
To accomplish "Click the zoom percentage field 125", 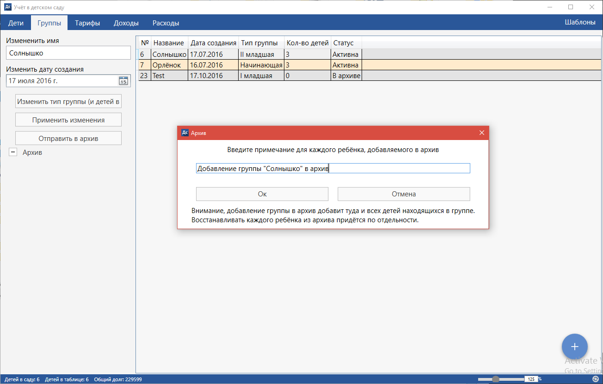I will coord(530,379).
